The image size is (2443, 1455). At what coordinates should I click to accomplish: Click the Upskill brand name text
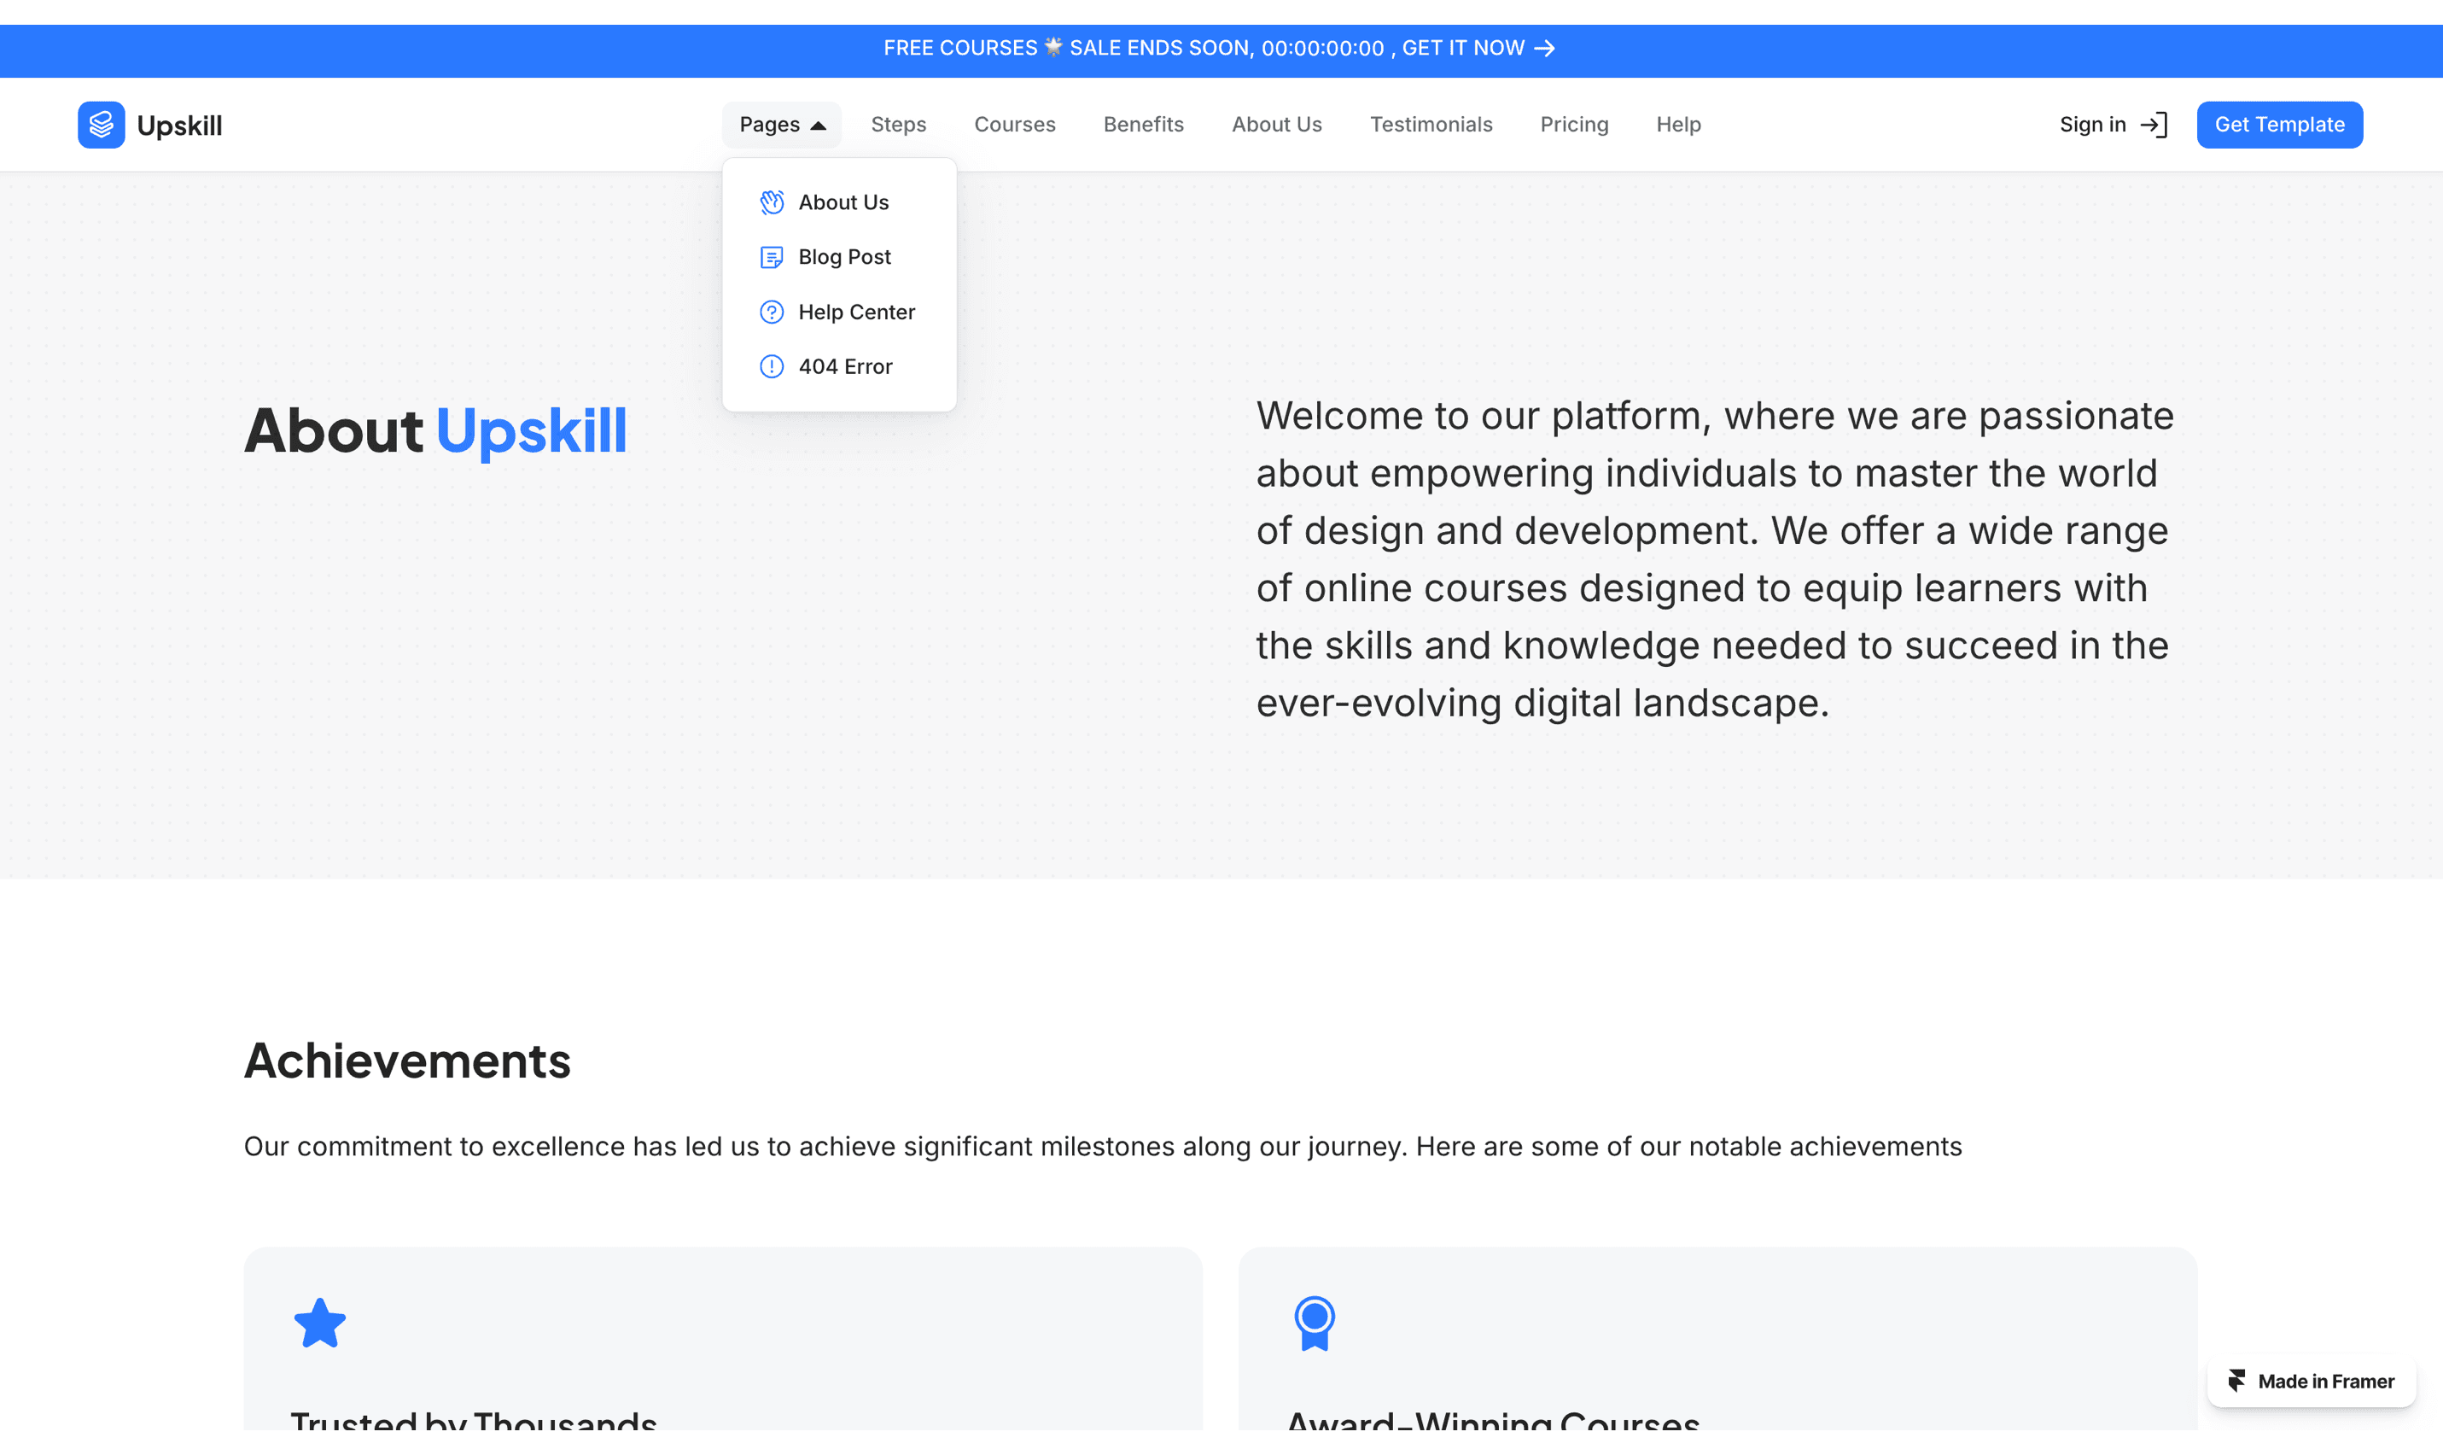(x=179, y=126)
